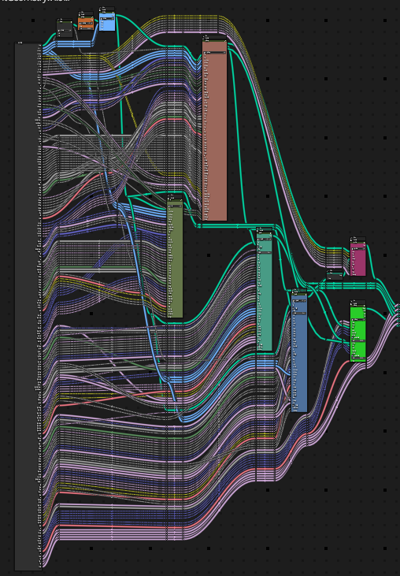Screen dimensions: 400x576
Task: Select the large dark input node on the left
Action: pos(28,306)
